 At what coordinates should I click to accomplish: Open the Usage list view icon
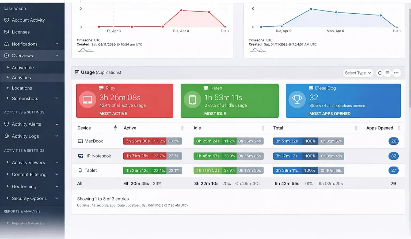(x=387, y=73)
